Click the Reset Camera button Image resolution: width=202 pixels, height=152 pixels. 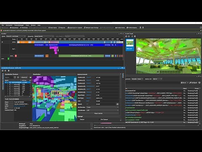click(98, 113)
